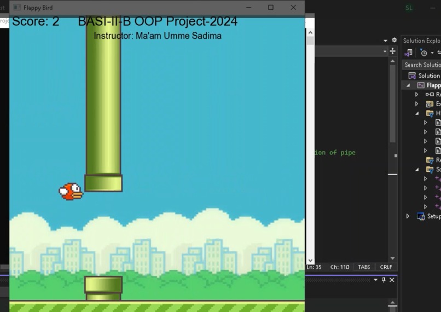Click the Header Files filter folder icon
This screenshot has height=312, width=441.
(430, 113)
